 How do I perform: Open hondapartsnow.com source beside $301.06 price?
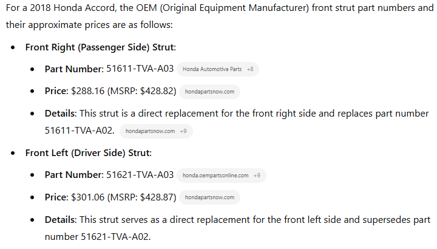(209, 197)
